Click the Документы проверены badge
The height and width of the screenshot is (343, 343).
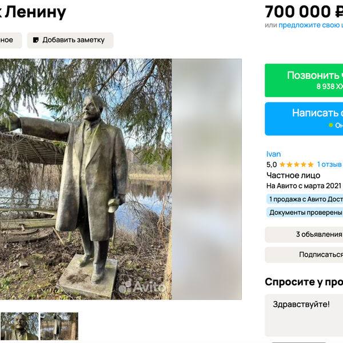305,213
